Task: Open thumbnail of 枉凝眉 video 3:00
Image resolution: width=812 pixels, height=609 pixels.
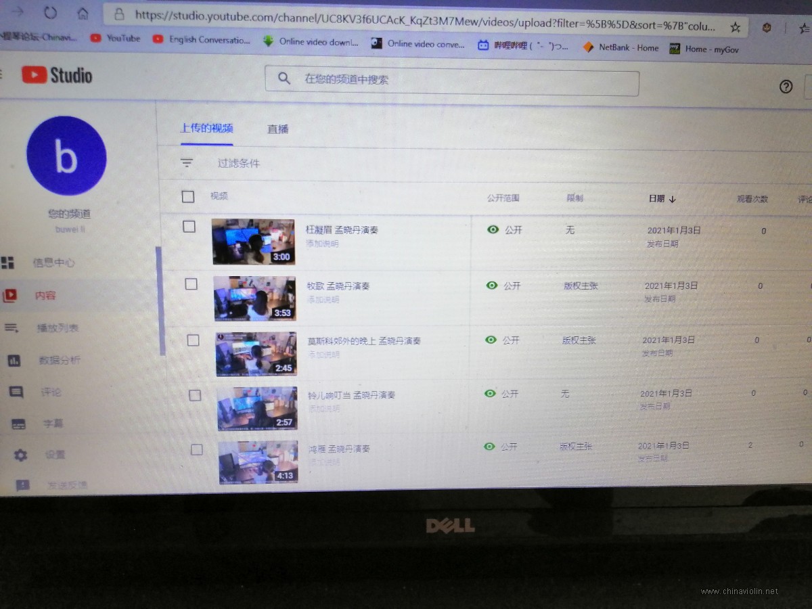Action: point(253,242)
